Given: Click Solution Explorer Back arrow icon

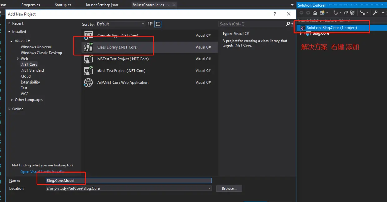Looking at the screenshot, I should point(301,13).
